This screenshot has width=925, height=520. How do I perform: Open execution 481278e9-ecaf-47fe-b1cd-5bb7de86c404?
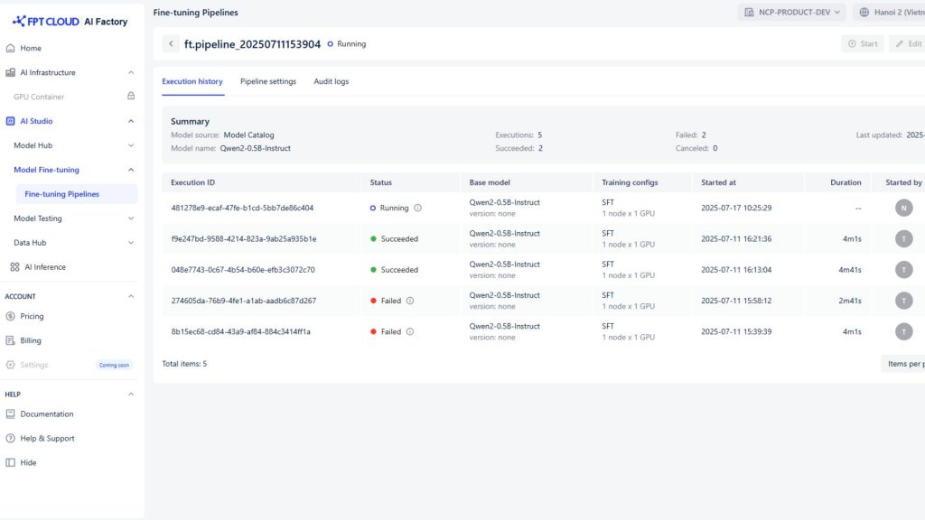pyautogui.click(x=242, y=208)
